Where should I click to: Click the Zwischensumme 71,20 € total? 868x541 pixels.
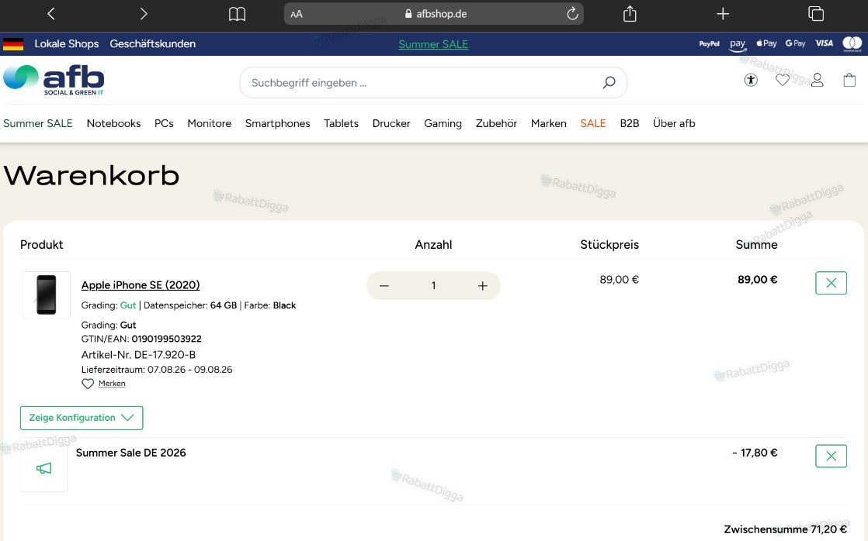pos(786,529)
